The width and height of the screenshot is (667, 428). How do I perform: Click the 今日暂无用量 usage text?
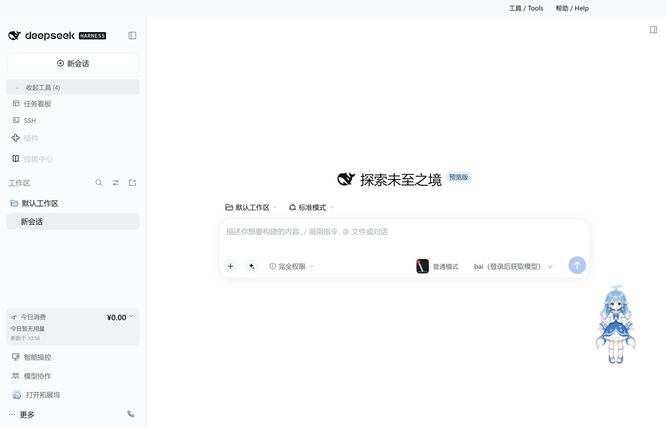27,329
